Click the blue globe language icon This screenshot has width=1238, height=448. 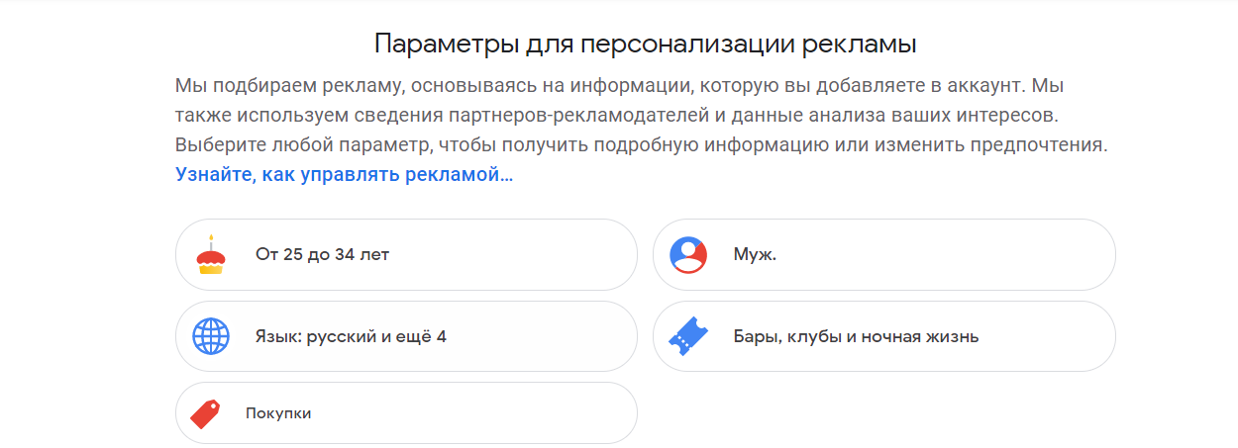pos(210,337)
